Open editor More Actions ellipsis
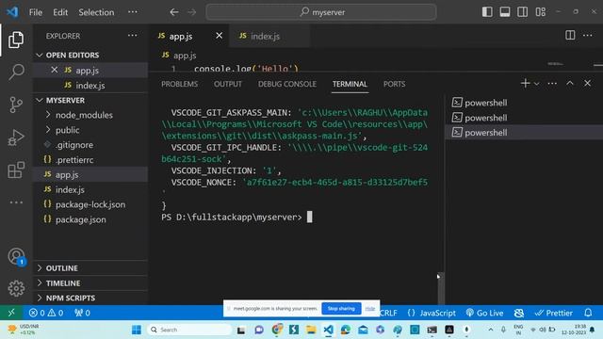Viewport: 603px width, 339px height. click(x=587, y=36)
